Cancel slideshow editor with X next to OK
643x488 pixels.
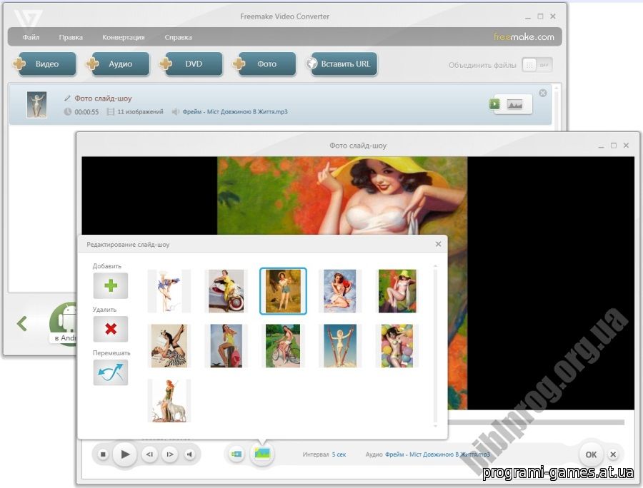coord(613,454)
